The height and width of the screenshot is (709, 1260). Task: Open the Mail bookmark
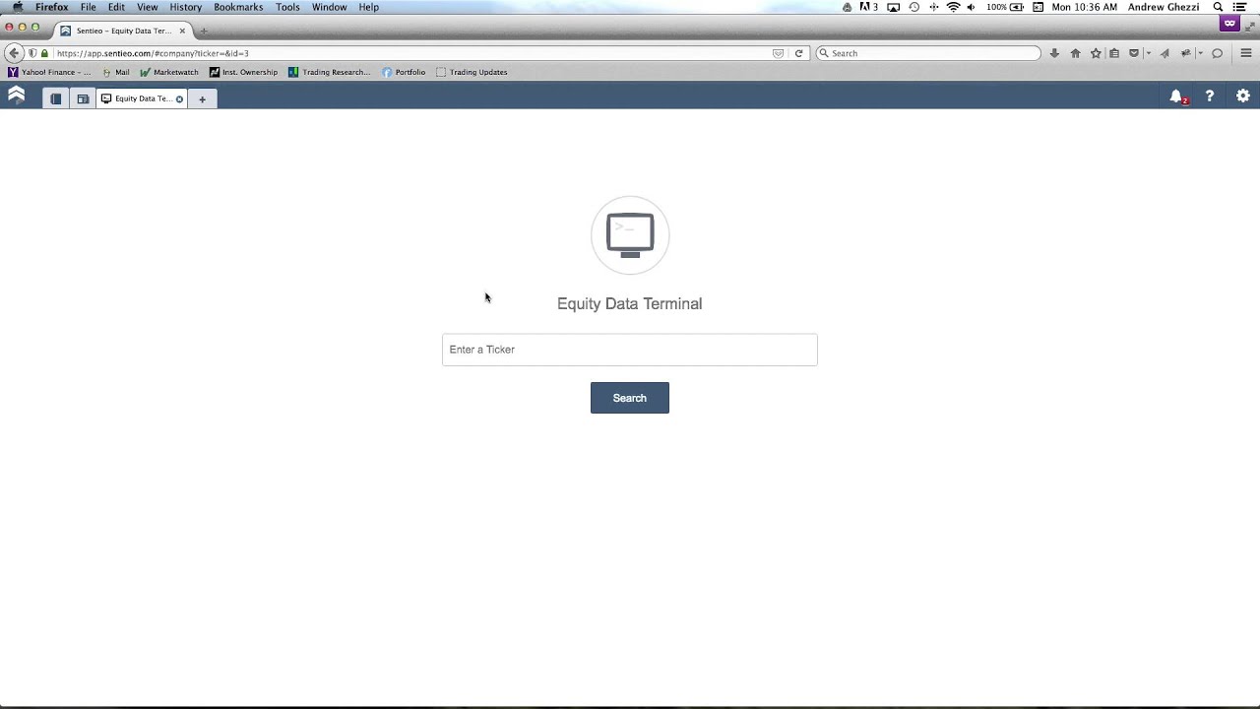115,72
